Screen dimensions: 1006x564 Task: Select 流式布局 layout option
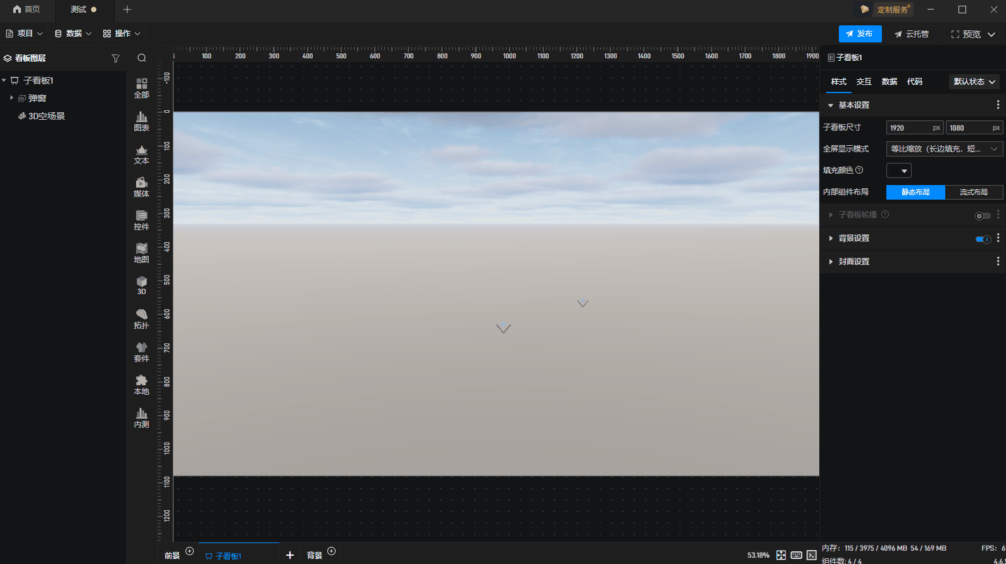pos(973,192)
